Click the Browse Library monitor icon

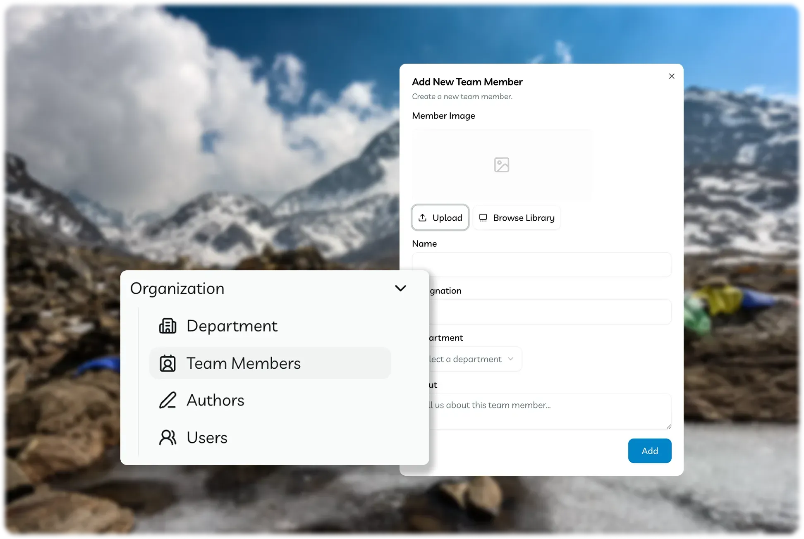483,217
